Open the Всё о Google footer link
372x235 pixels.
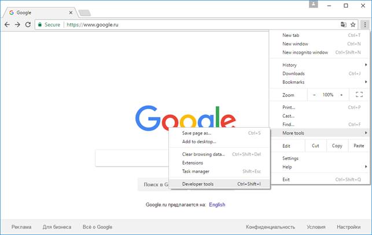(x=98, y=227)
